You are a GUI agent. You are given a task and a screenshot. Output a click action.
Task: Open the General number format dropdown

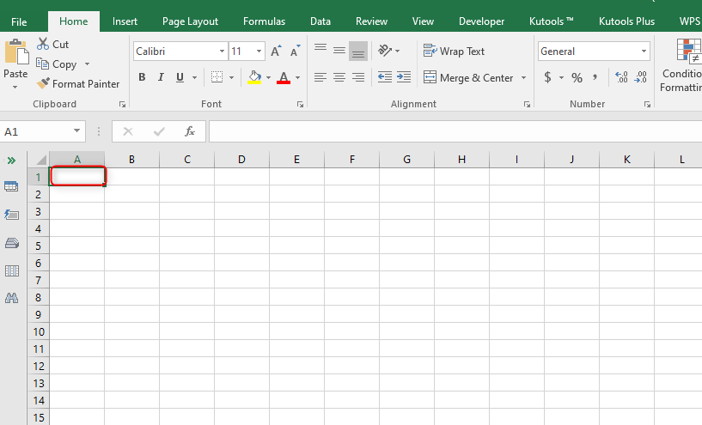[x=644, y=52]
